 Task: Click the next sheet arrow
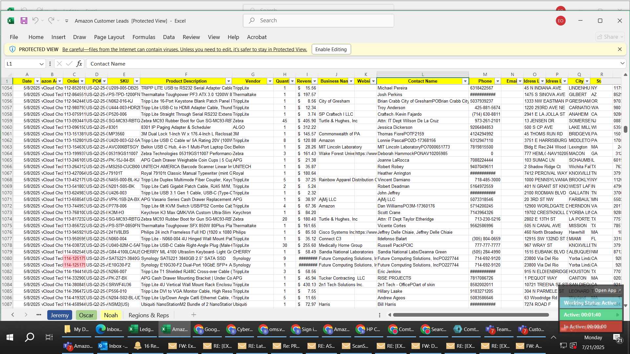tap(26, 315)
